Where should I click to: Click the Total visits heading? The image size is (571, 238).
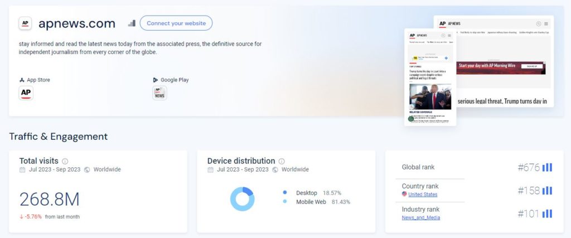38,161
